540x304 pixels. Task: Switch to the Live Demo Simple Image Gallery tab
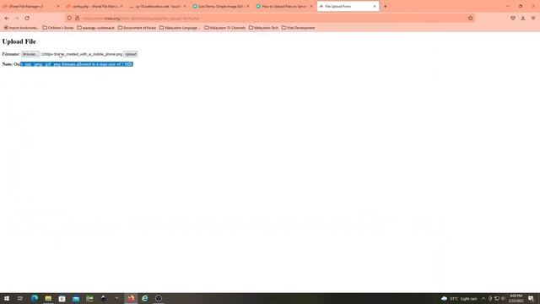[x=220, y=6]
